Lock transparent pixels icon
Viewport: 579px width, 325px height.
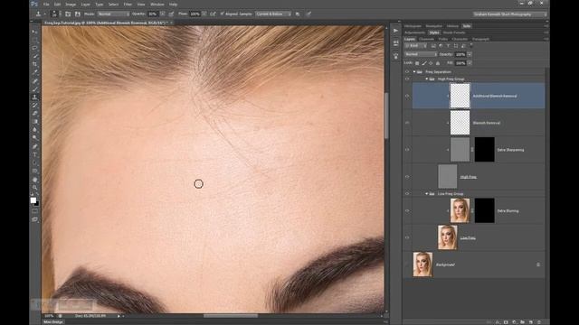click(x=417, y=63)
